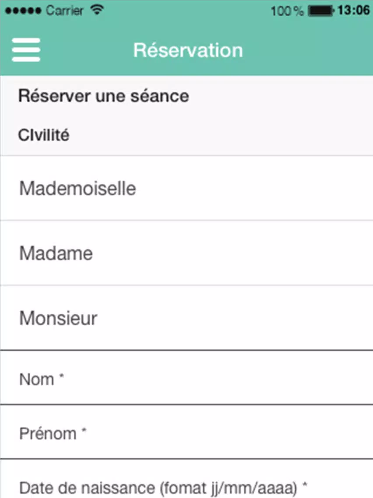The width and height of the screenshot is (373, 498).
Task: Tap the 100 % battery percentage text
Action: pyautogui.click(x=287, y=11)
